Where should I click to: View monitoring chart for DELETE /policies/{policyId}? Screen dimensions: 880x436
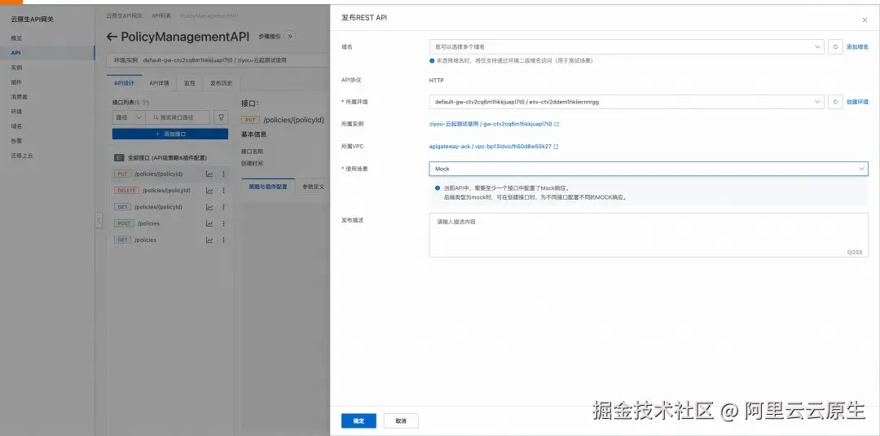[x=209, y=190]
